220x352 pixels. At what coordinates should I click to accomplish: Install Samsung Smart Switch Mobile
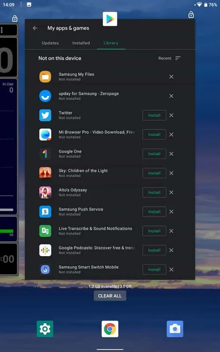coord(154,270)
